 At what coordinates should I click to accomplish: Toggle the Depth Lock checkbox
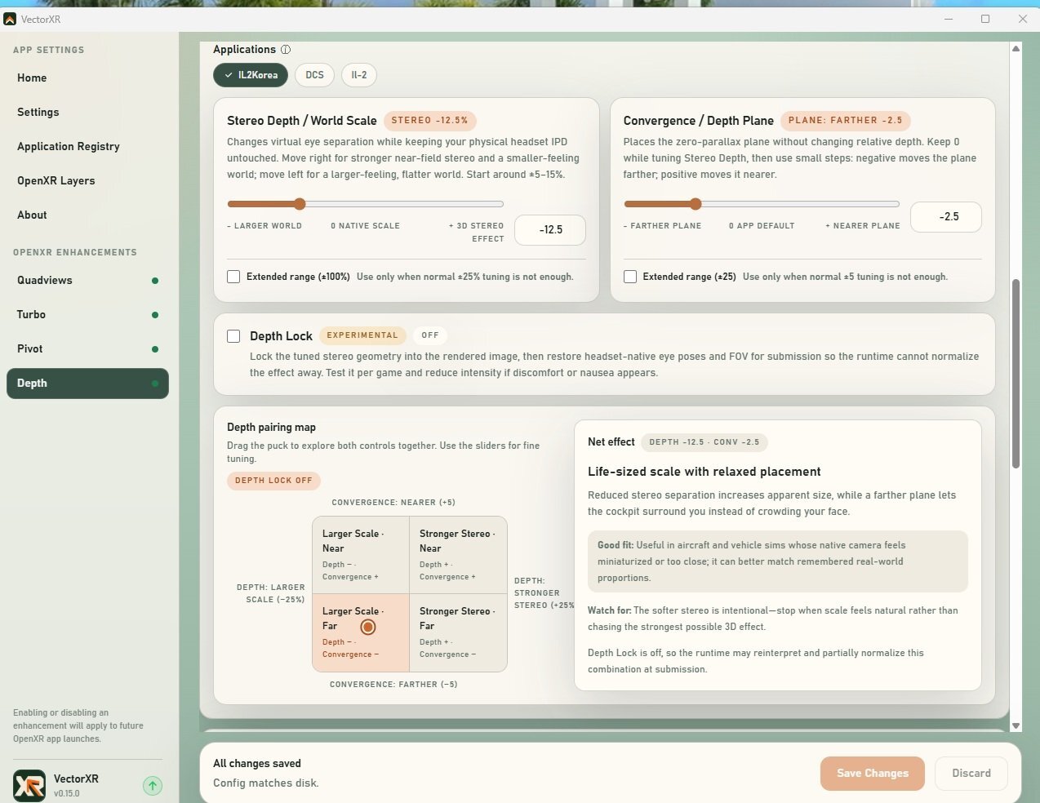(233, 336)
